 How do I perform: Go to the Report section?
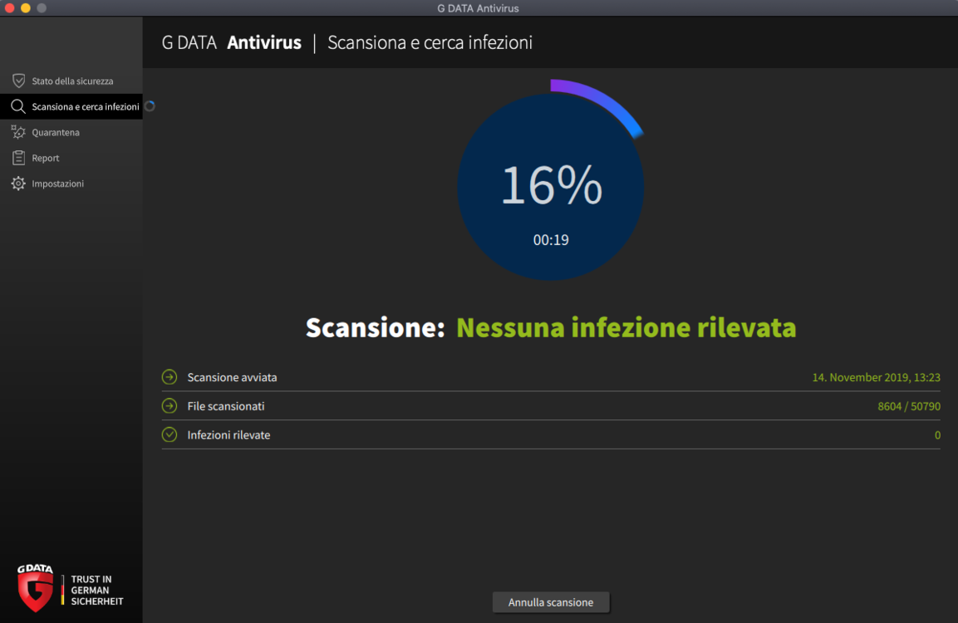tap(71, 158)
